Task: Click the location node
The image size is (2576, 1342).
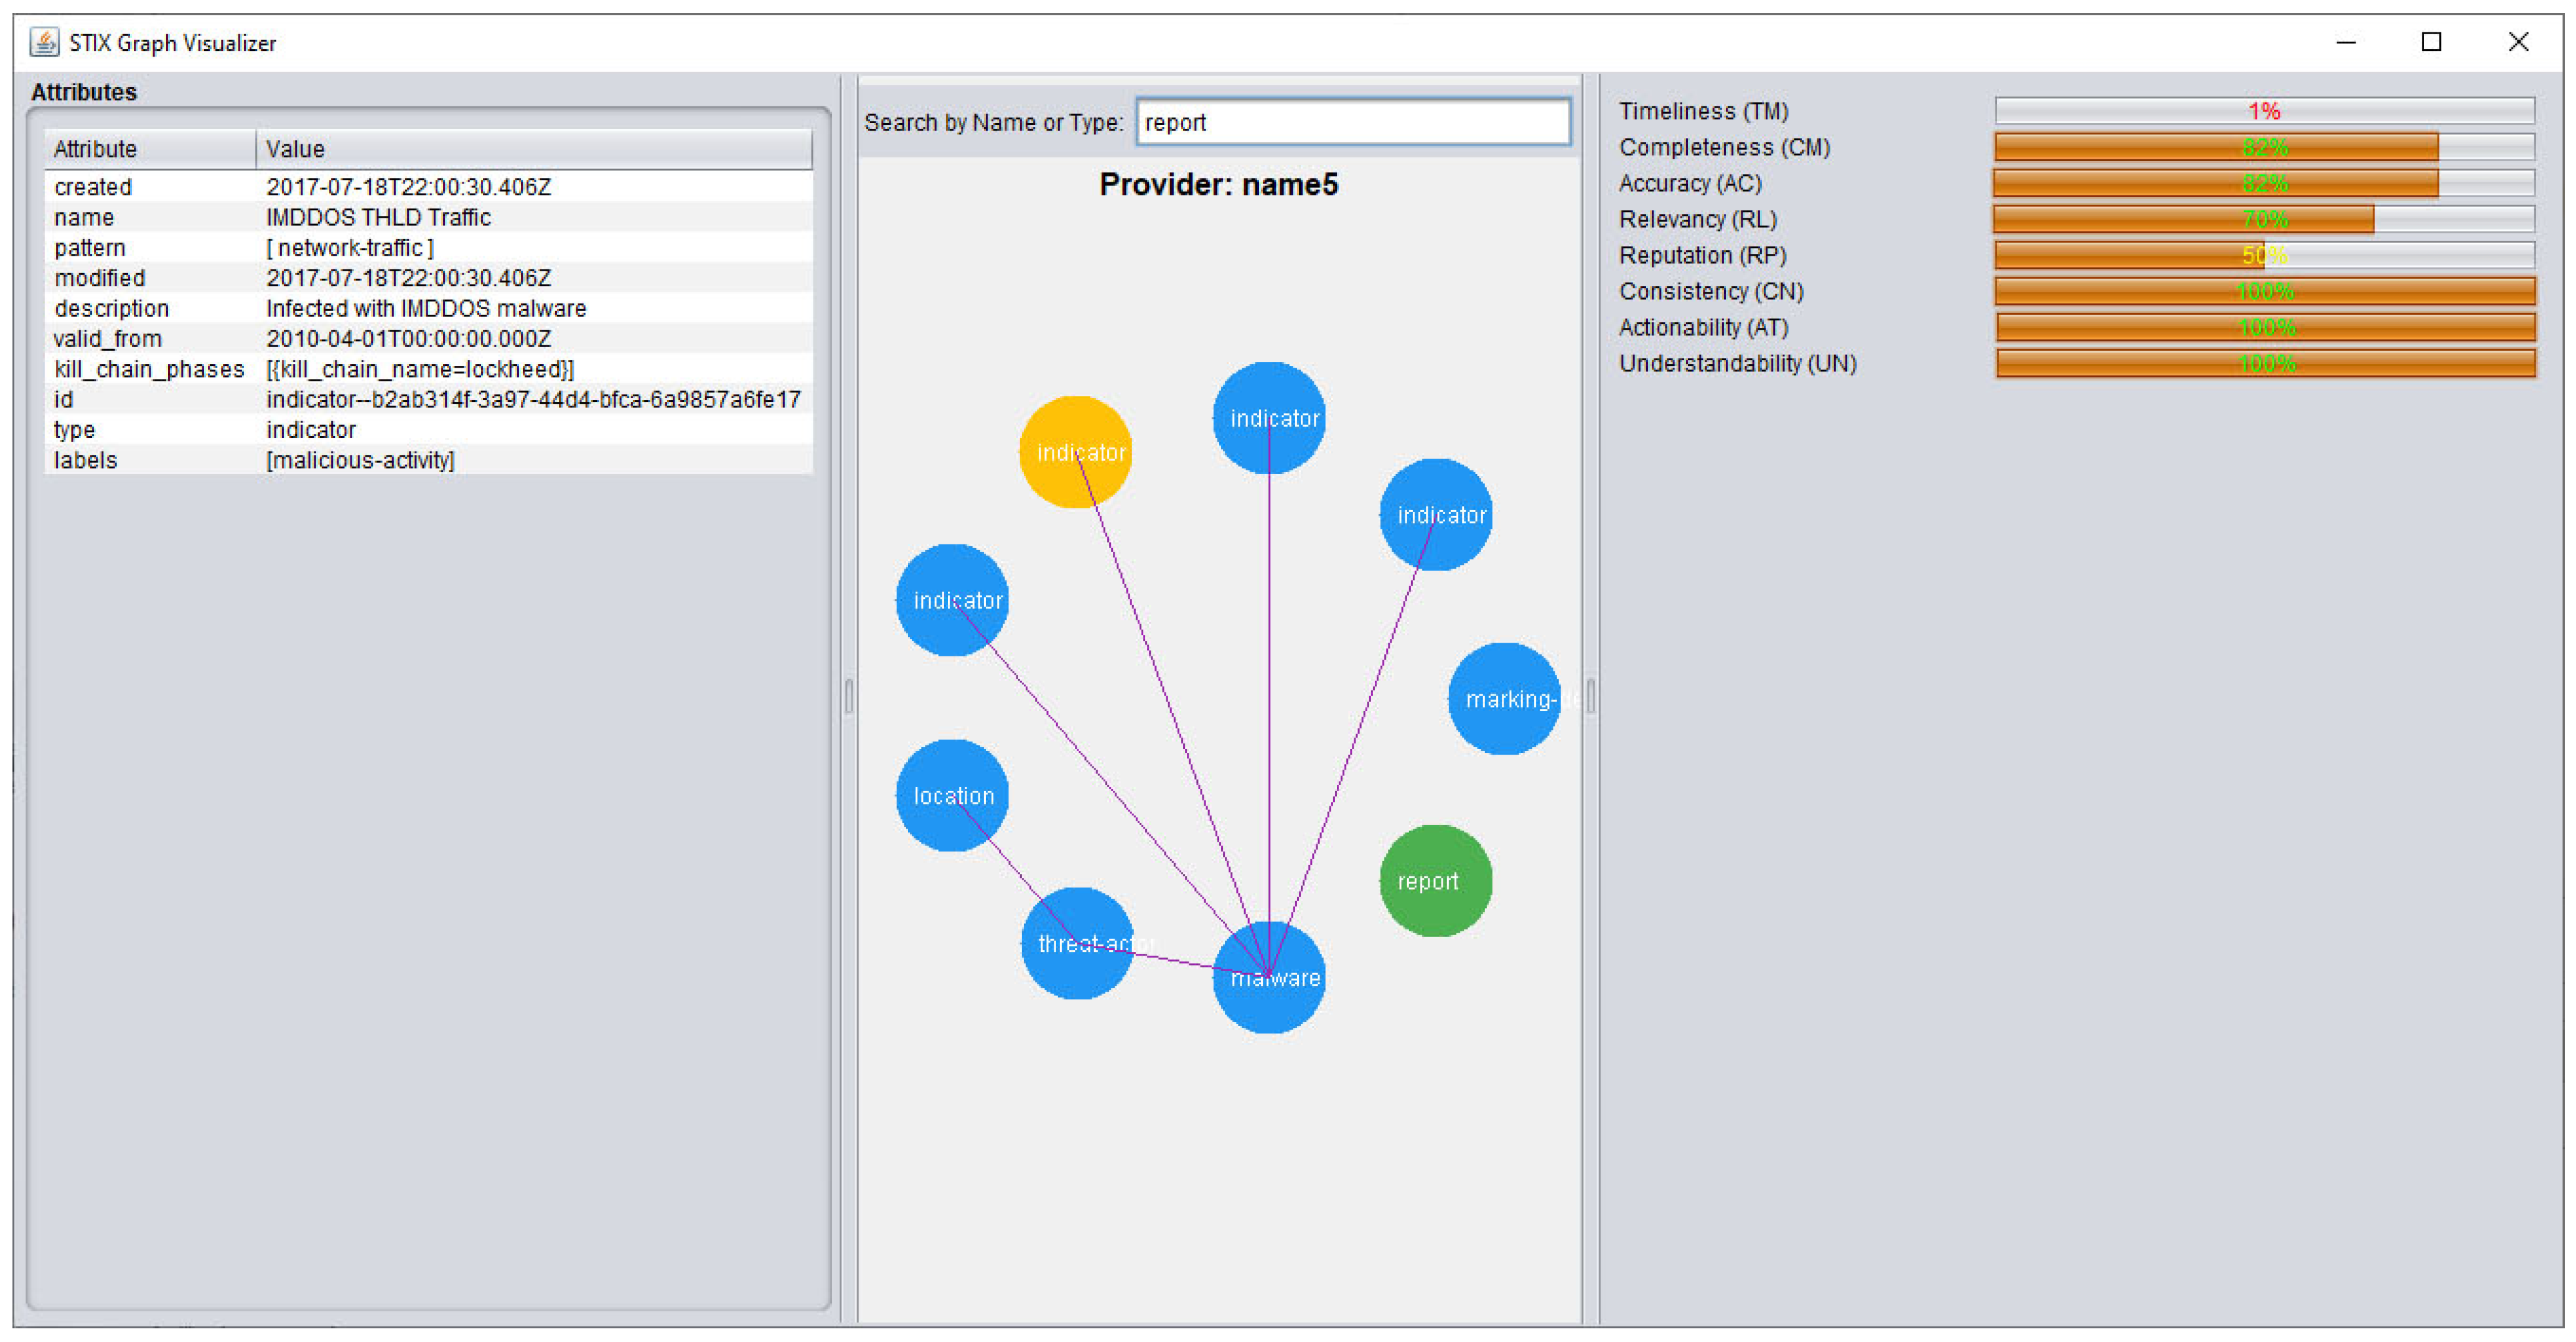Action: 952,795
